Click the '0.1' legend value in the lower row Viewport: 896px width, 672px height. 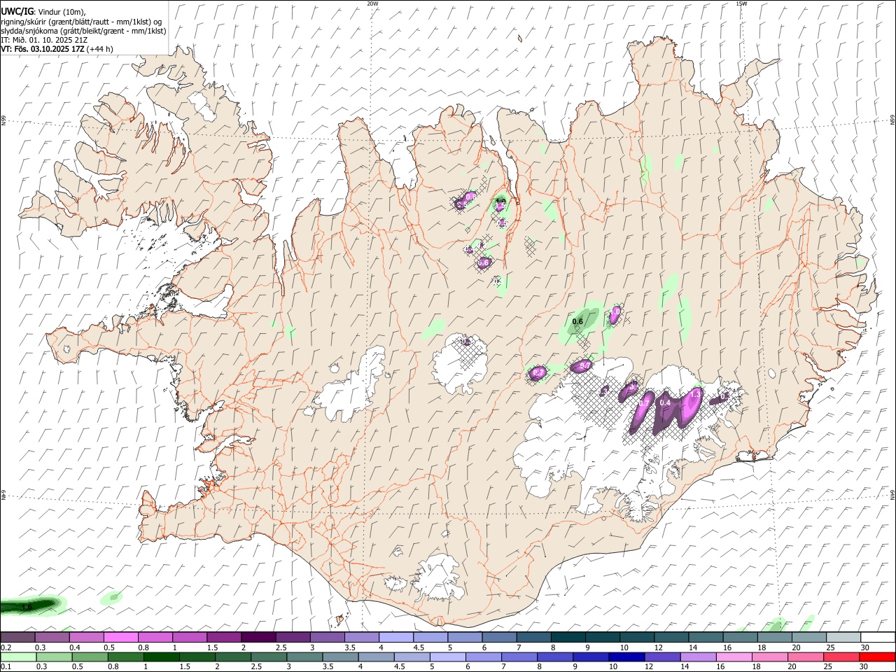click(5, 667)
